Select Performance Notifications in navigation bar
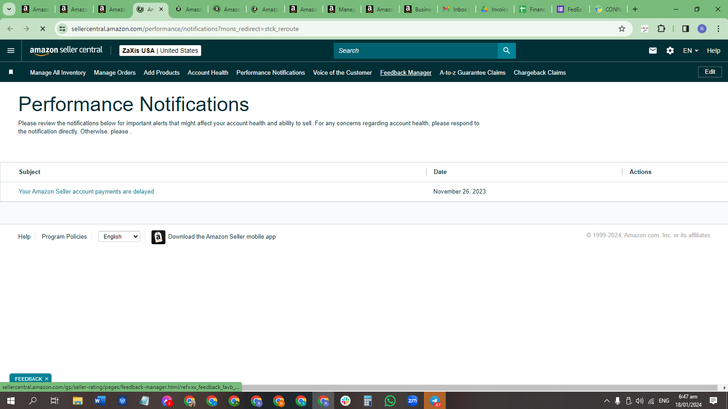The image size is (728, 409). coord(271,72)
